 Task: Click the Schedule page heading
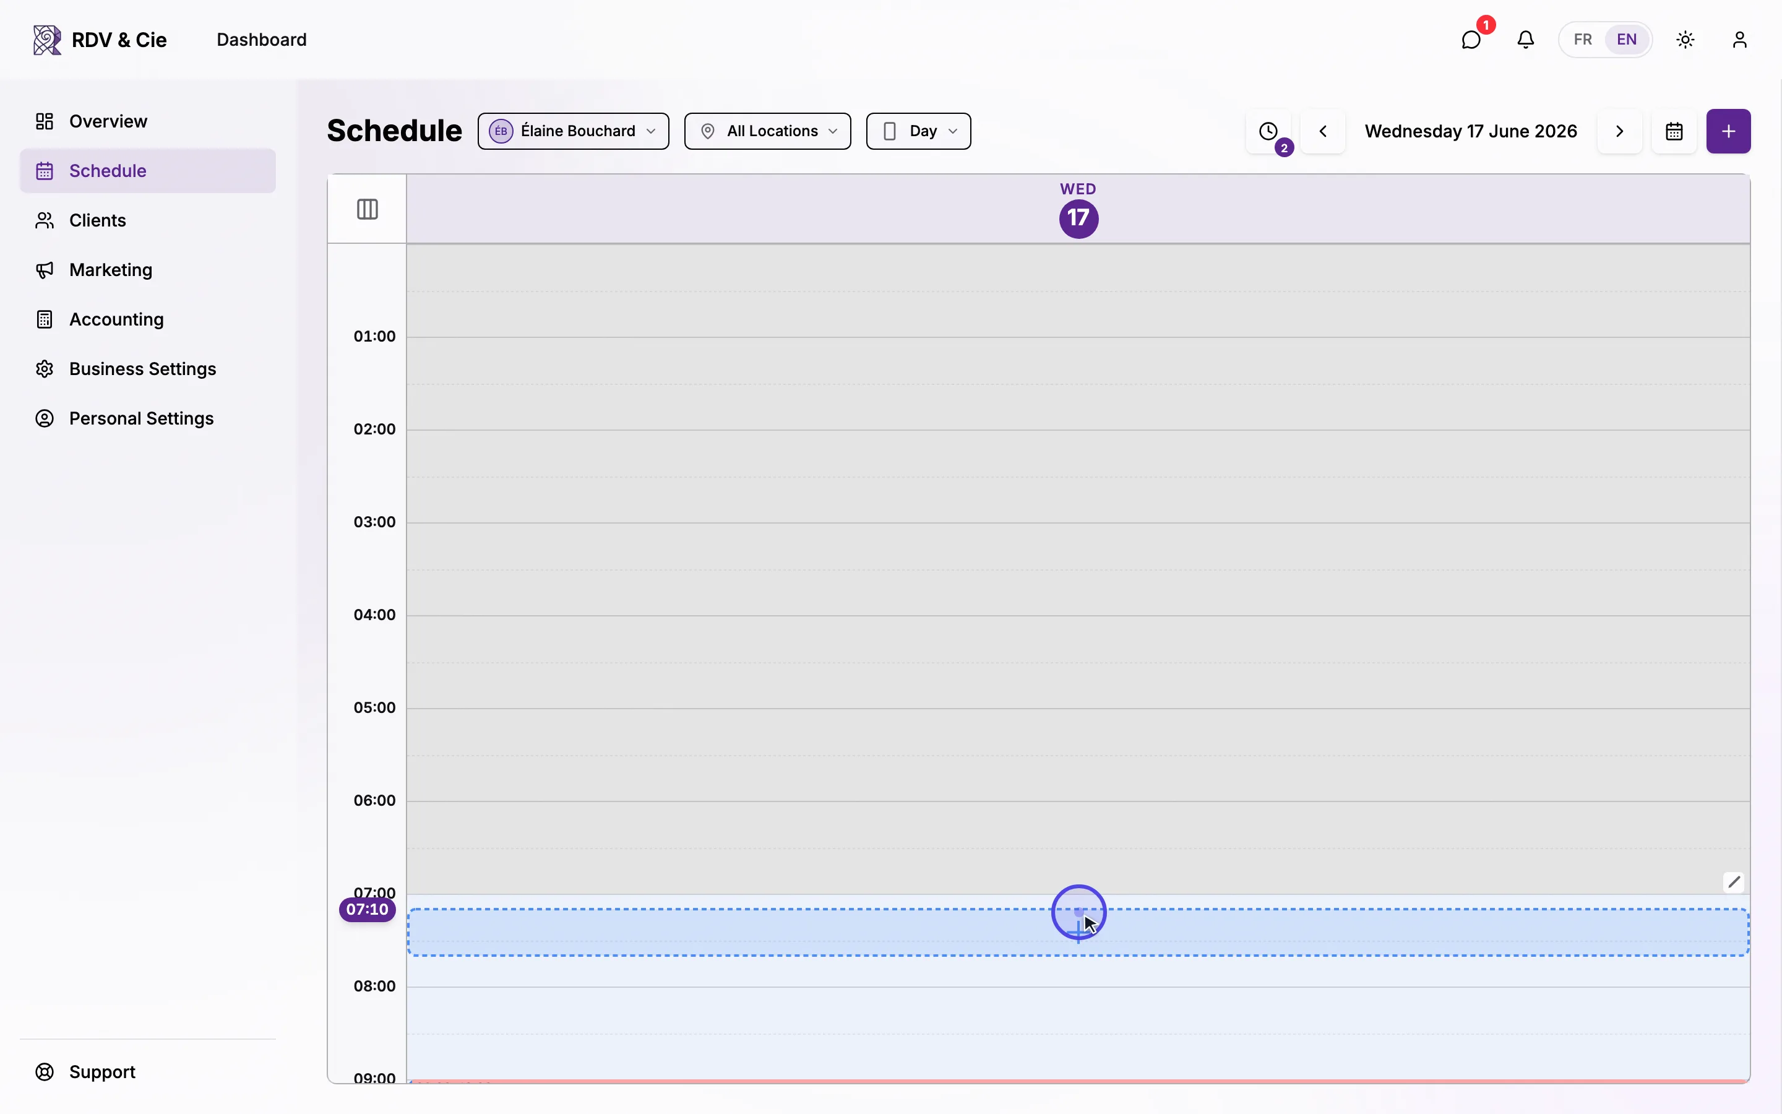point(395,131)
